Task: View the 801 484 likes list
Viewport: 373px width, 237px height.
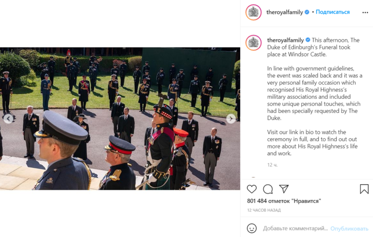Action: (284, 201)
